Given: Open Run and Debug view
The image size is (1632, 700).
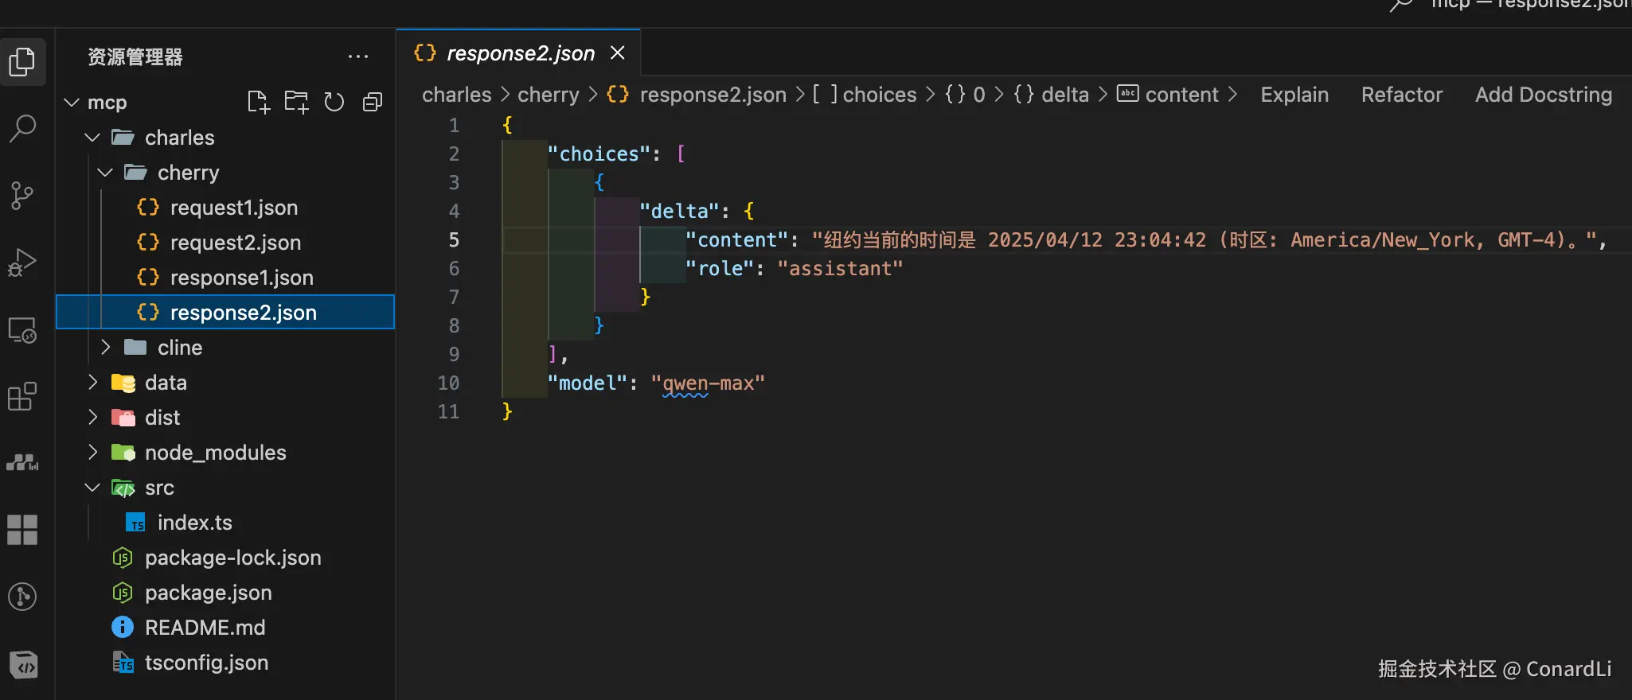Looking at the screenshot, I should [x=22, y=262].
